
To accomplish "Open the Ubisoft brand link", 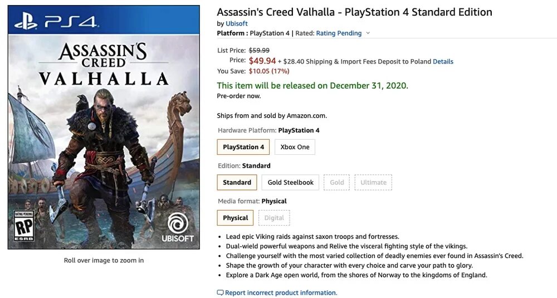I will click(x=237, y=23).
